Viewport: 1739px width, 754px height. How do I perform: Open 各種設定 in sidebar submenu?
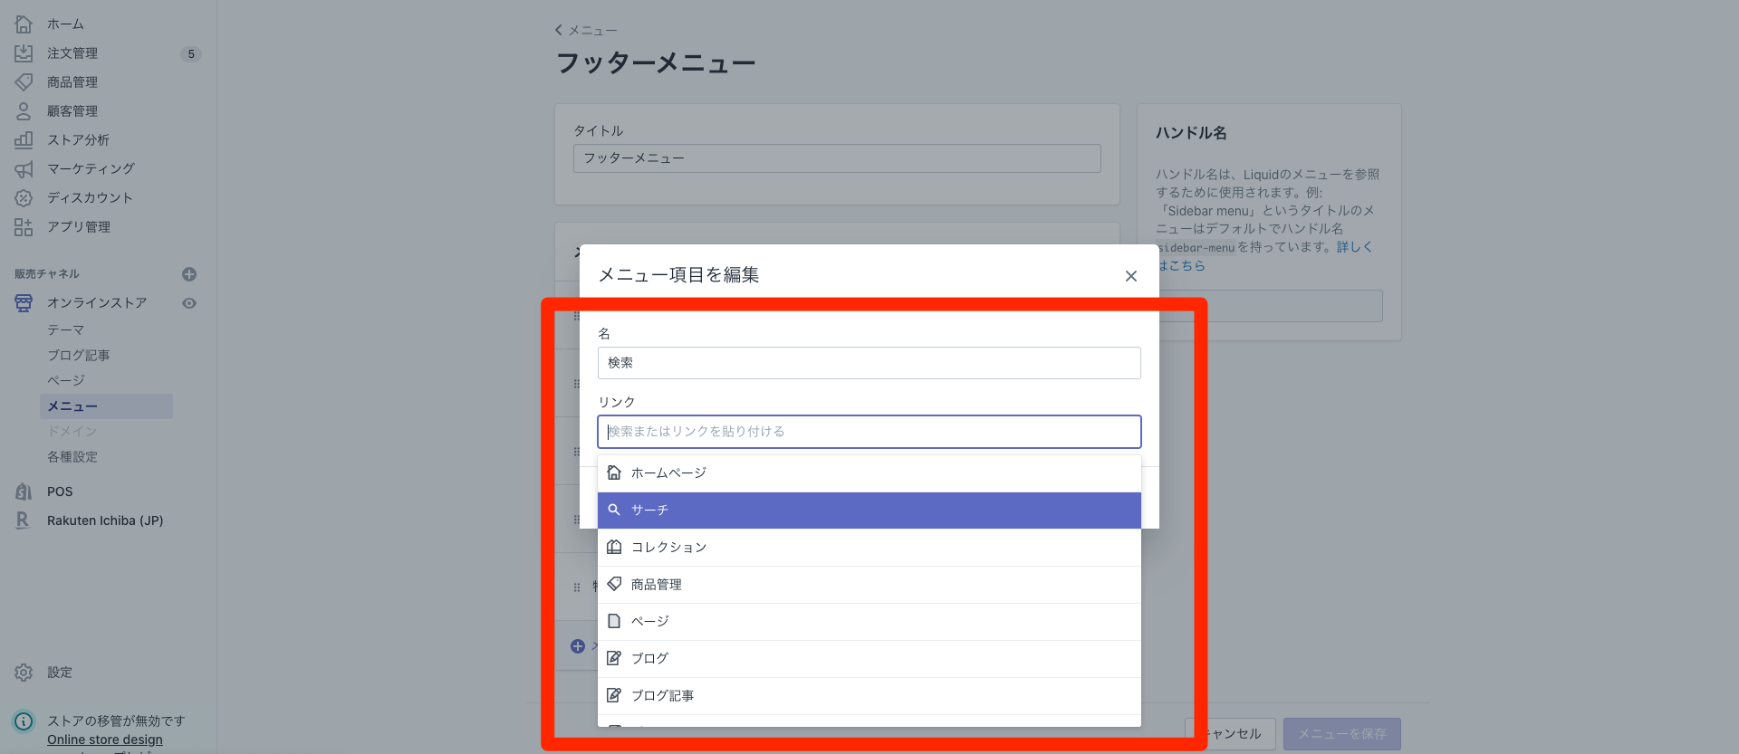tap(72, 457)
